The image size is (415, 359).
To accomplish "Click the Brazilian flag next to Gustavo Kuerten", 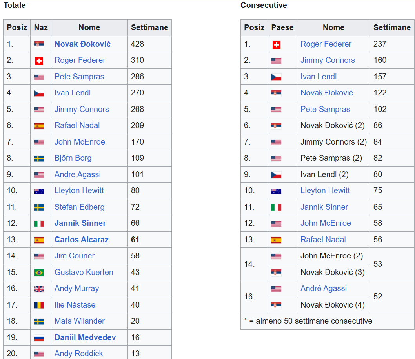I will click(39, 273).
